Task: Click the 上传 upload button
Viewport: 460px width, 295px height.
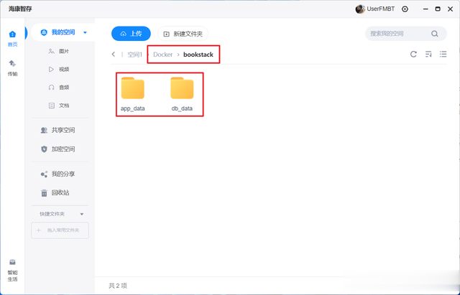Action: pos(131,34)
